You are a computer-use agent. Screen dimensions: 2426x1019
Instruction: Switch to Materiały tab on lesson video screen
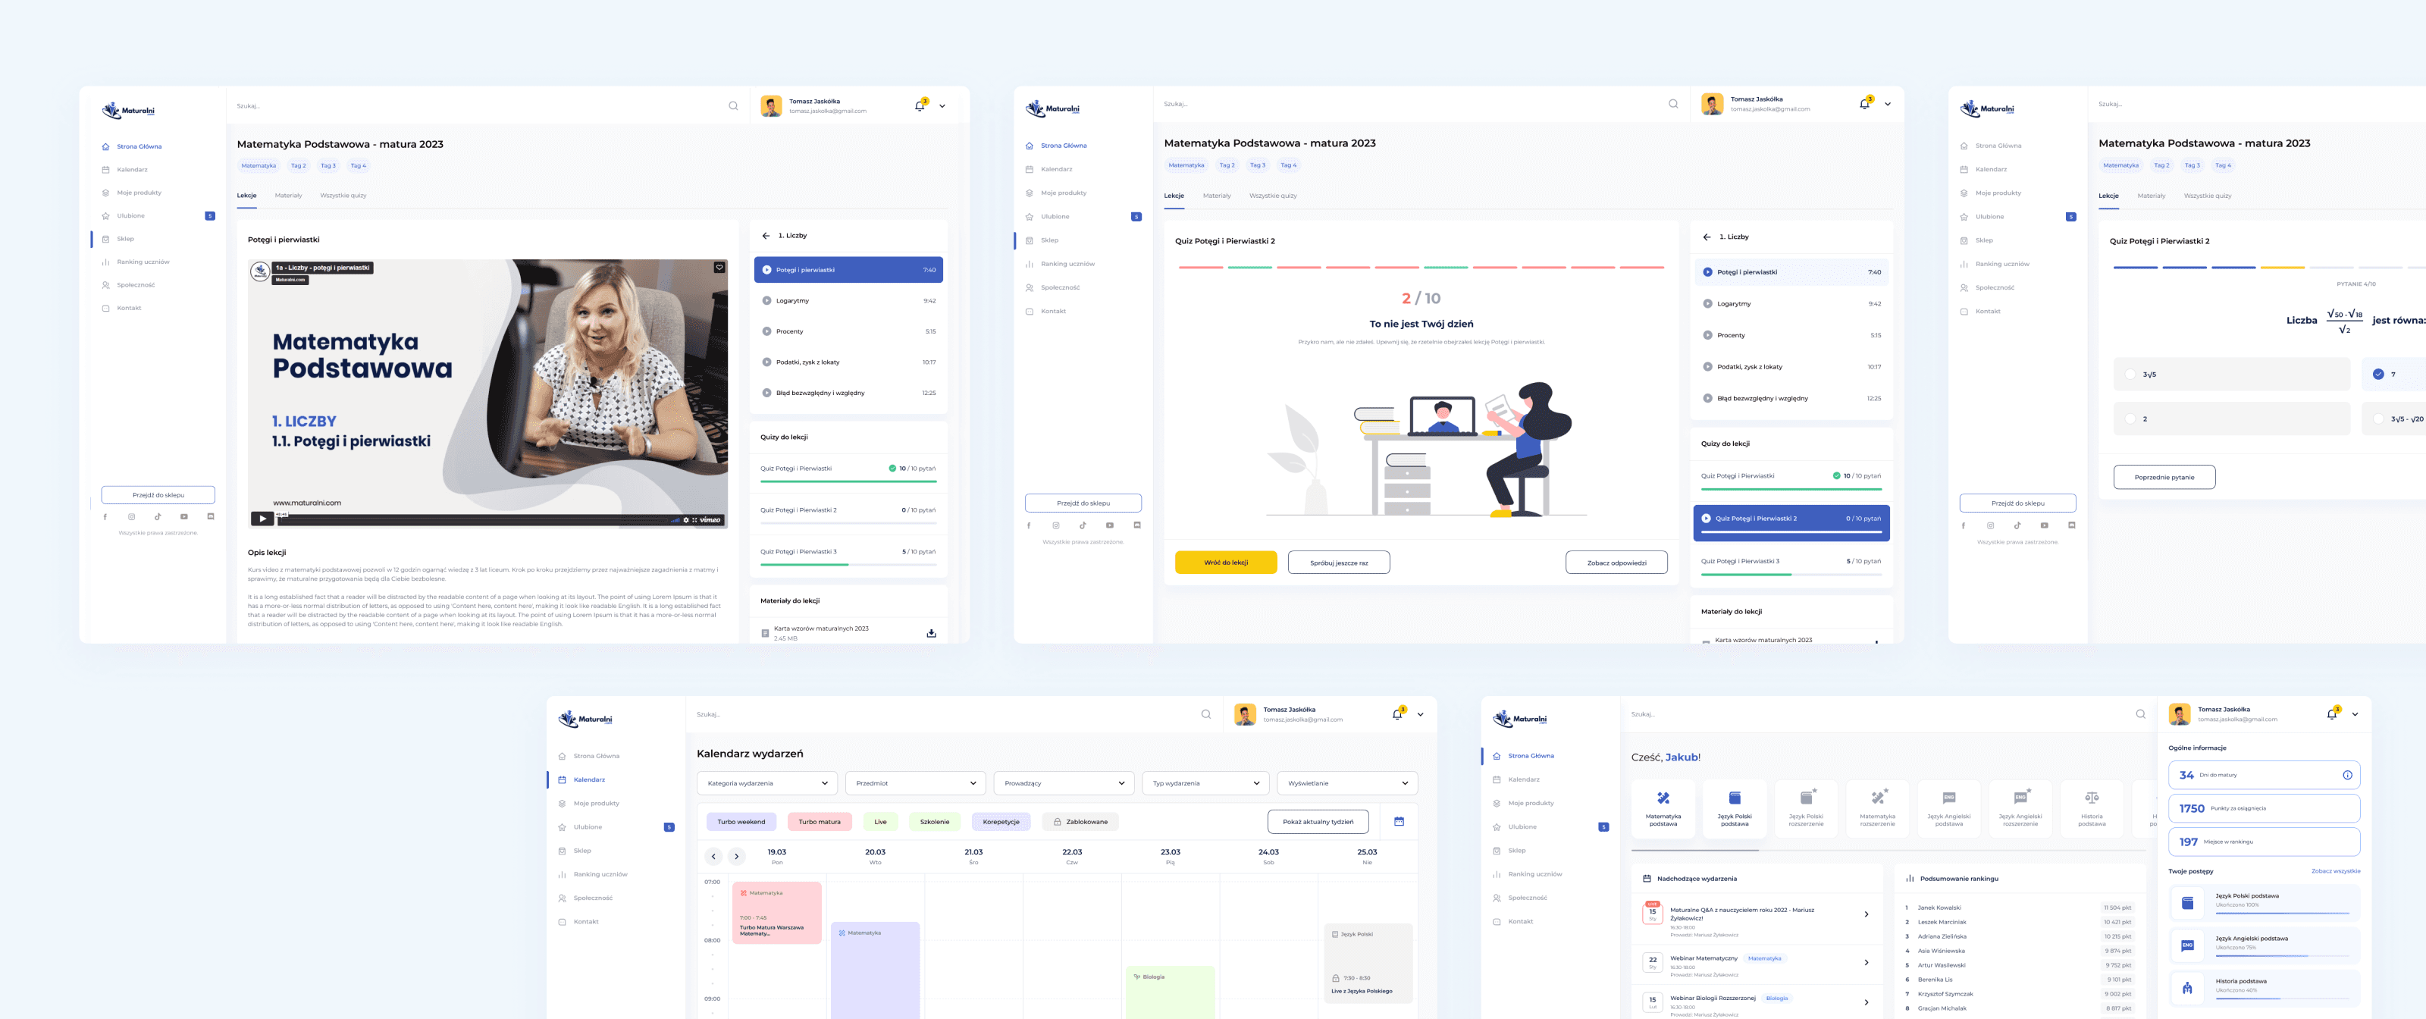click(288, 196)
